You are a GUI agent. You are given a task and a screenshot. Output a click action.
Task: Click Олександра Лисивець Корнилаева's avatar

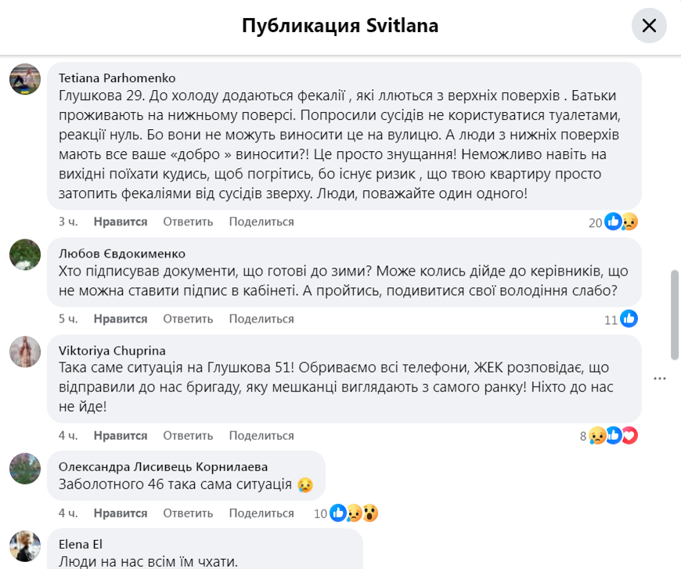click(25, 467)
